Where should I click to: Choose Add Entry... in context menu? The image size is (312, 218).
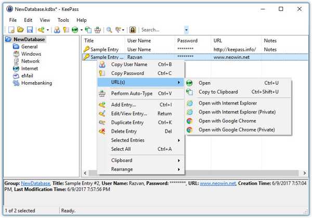[x=141, y=105]
